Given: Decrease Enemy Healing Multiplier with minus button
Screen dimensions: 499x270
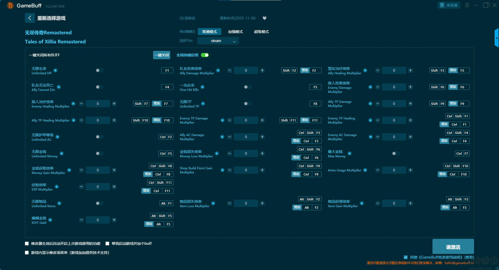Looking at the screenshot, I should pyautogui.click(x=81, y=104).
